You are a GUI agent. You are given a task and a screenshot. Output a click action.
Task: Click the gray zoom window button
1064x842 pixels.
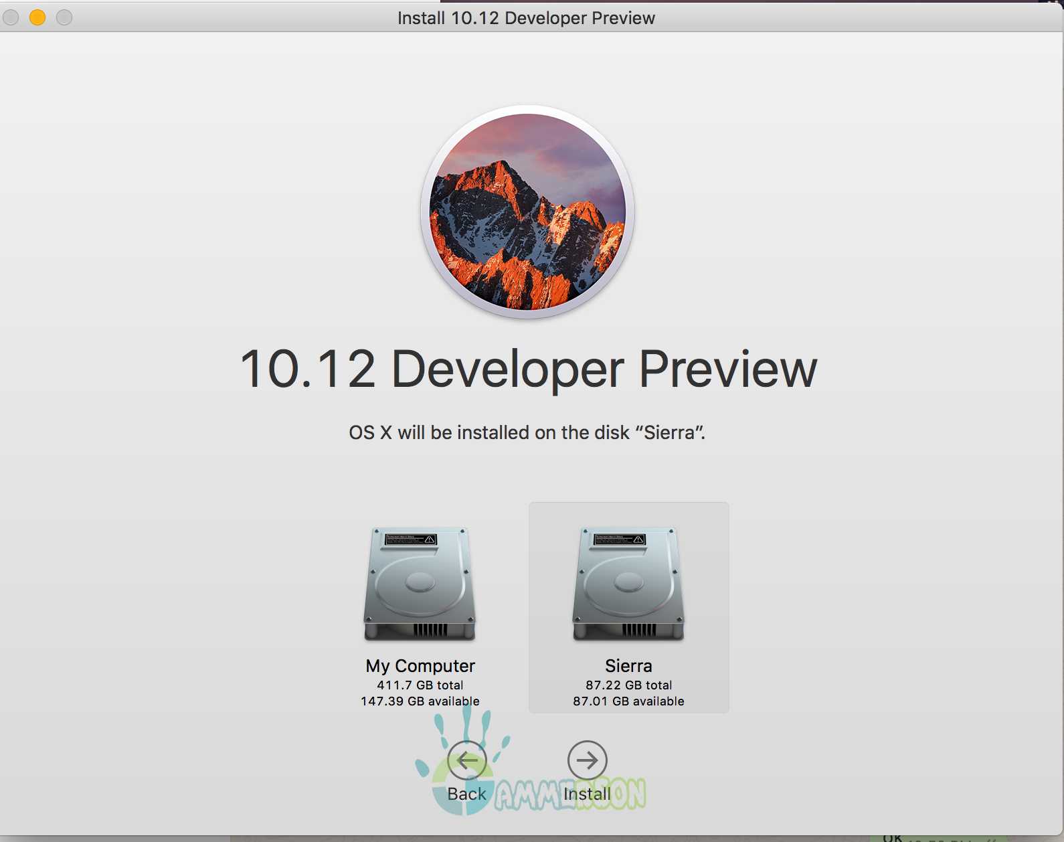coord(64,17)
